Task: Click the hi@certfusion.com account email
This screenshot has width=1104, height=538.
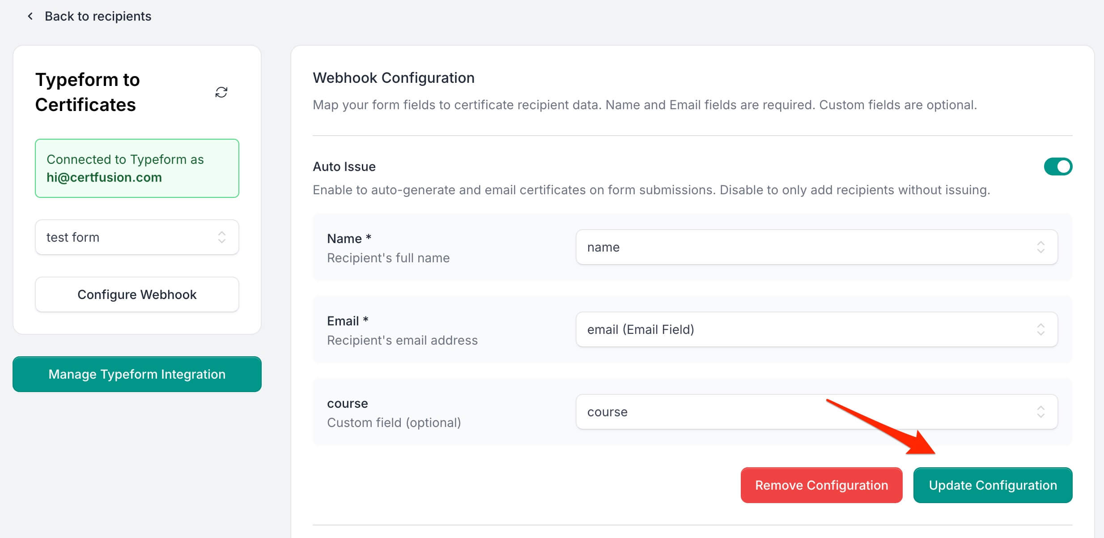Action: 104,177
